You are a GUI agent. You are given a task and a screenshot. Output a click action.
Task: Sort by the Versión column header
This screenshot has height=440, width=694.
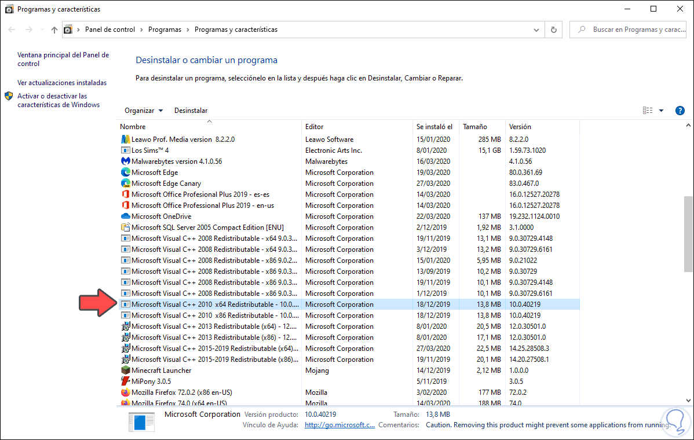tap(542, 126)
